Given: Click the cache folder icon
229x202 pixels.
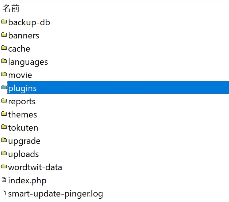Looking at the screenshot, I should click(4, 48).
